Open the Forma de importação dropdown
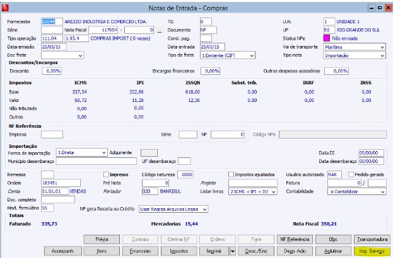This screenshot has height=258, width=393. click(82, 152)
